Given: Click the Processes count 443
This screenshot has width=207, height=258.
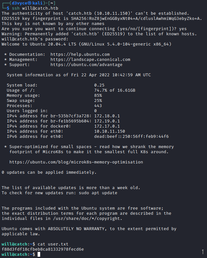Looking at the screenshot, I should [x=98, y=106].
